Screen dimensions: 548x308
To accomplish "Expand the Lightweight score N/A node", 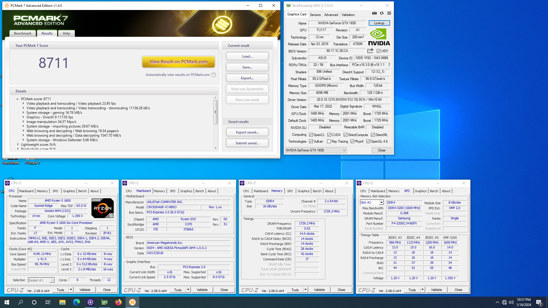I will pyautogui.click(x=18, y=145).
